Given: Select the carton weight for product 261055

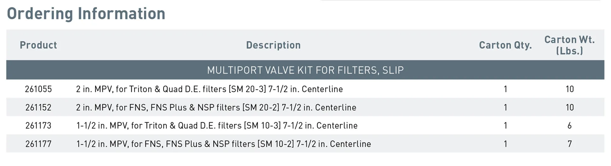Looking at the screenshot, I should tap(570, 89).
